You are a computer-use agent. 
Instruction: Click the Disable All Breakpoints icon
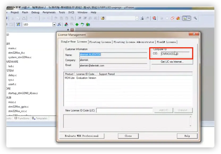coord(172,18)
